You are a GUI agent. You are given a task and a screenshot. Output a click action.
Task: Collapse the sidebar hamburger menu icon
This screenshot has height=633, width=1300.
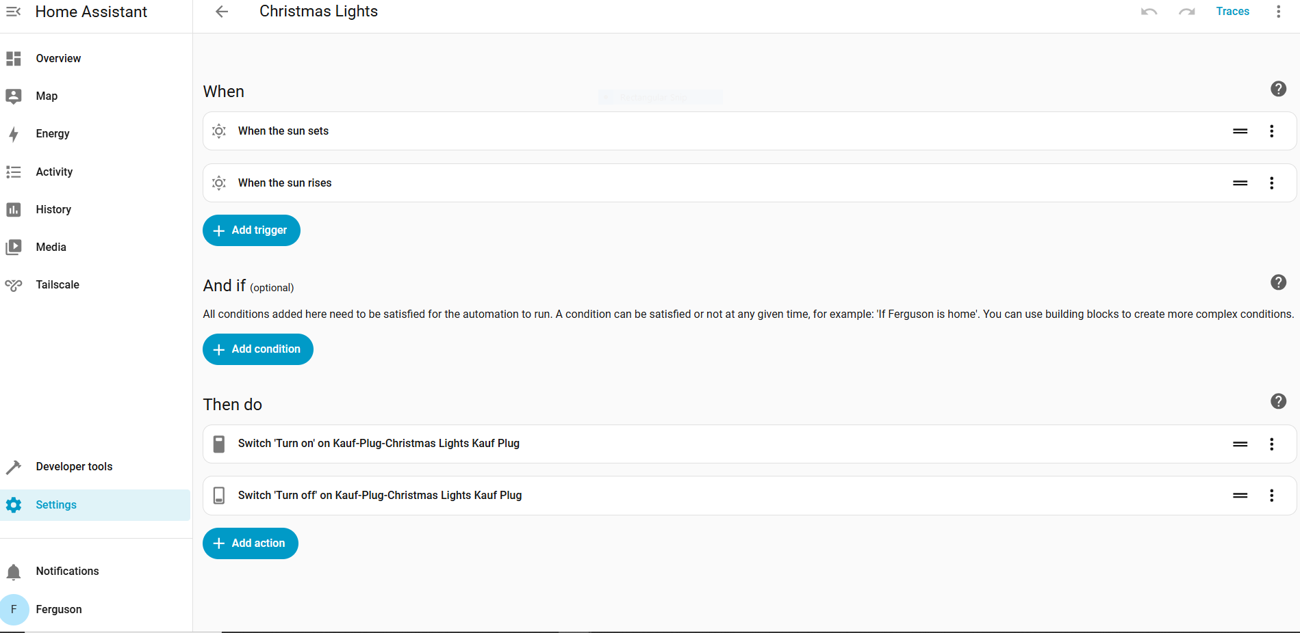(x=14, y=12)
